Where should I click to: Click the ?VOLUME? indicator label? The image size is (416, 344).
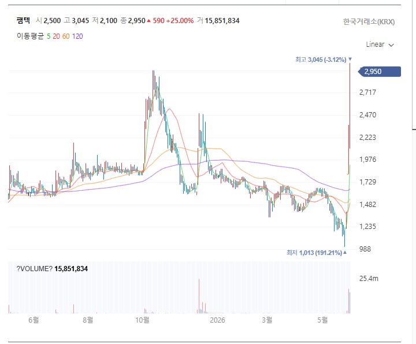point(35,269)
